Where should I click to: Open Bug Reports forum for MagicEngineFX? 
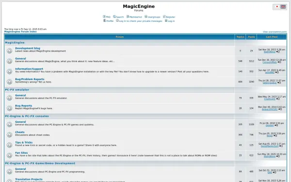click(x=24, y=106)
